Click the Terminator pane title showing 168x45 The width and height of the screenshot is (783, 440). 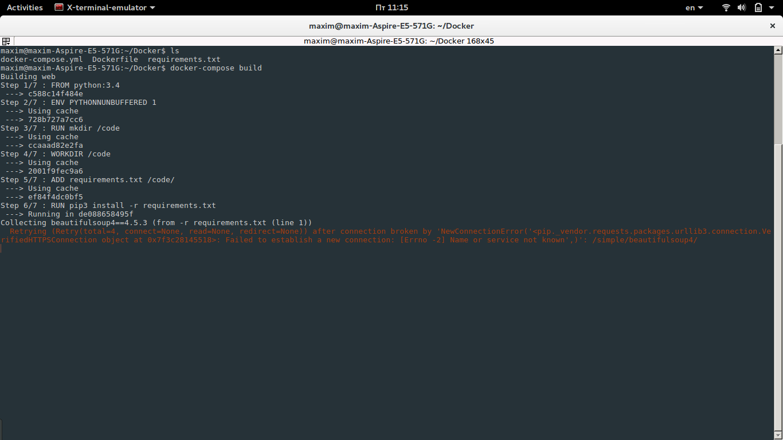[399, 41]
